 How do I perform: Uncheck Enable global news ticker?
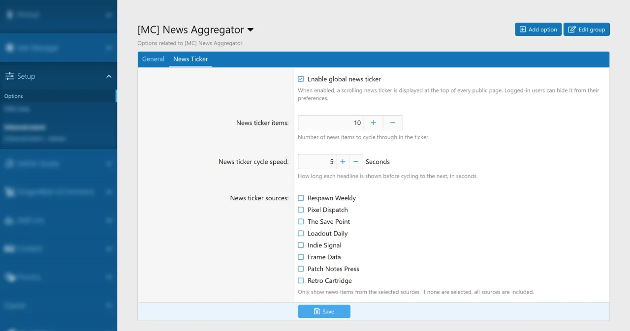(301, 79)
